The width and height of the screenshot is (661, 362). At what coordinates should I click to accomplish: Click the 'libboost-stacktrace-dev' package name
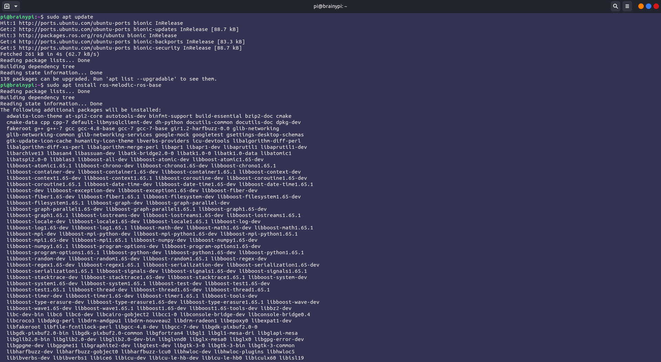[x=42, y=277]
